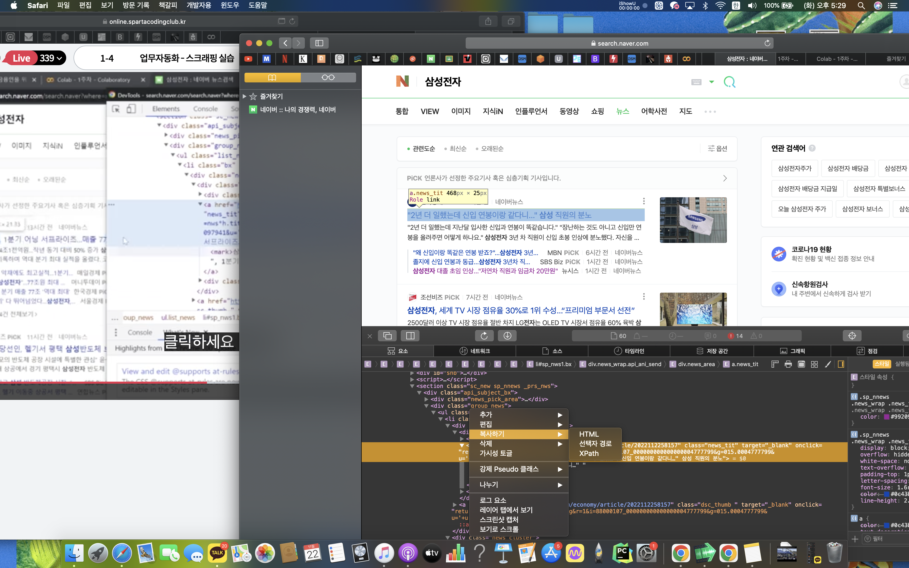Click the green Naver search magnifier icon
Image resolution: width=909 pixels, height=568 pixels.
tap(729, 81)
